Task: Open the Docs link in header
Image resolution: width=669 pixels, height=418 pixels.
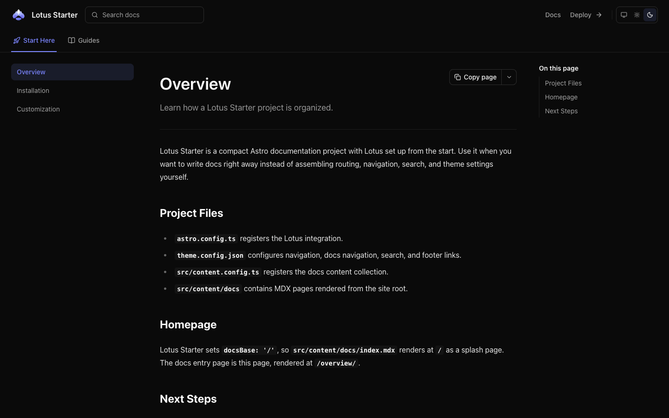Action: [553, 15]
